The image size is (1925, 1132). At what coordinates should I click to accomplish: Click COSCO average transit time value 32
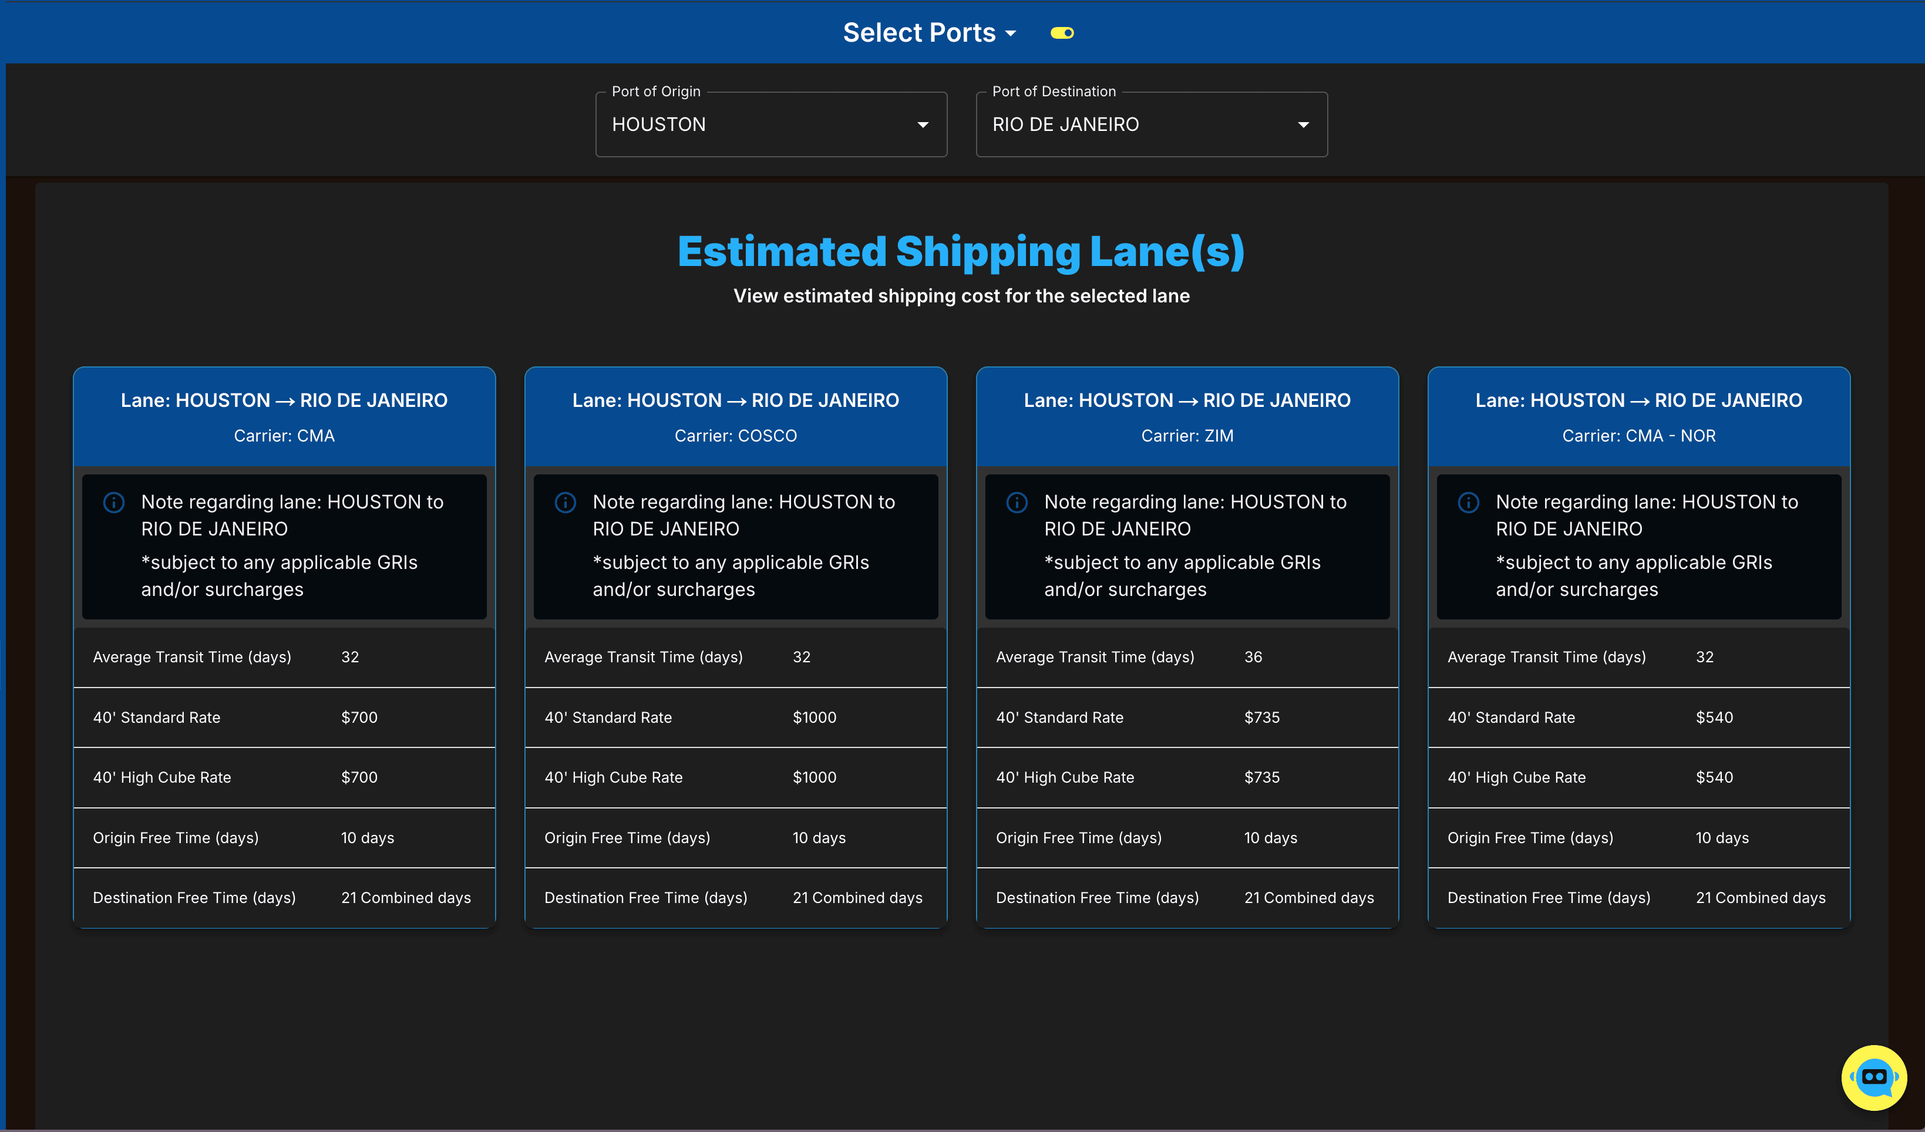(x=802, y=657)
